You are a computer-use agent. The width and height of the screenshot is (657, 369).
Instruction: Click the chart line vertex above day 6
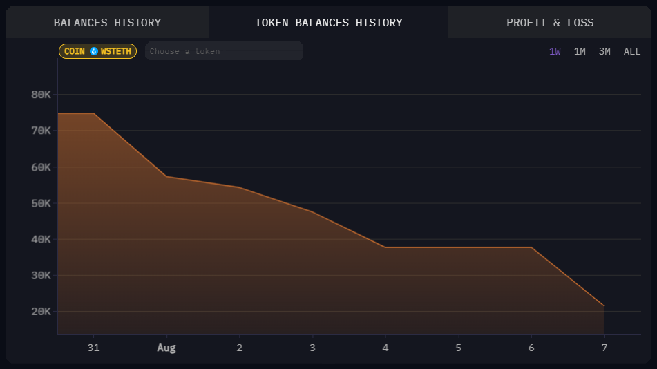coord(531,247)
